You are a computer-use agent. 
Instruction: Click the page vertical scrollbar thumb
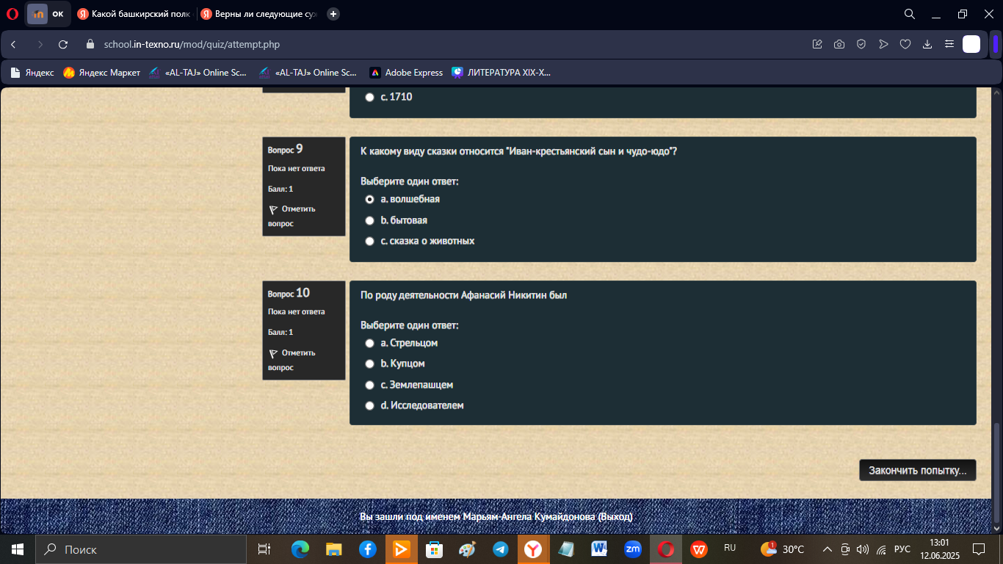click(x=996, y=473)
